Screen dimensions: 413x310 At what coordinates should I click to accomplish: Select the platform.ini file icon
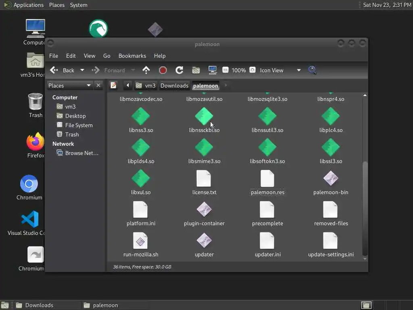(140, 209)
